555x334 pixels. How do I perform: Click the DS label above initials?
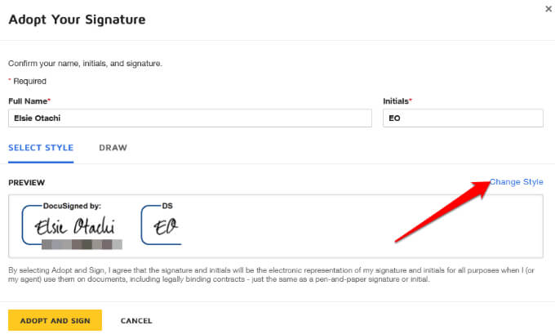click(x=167, y=207)
